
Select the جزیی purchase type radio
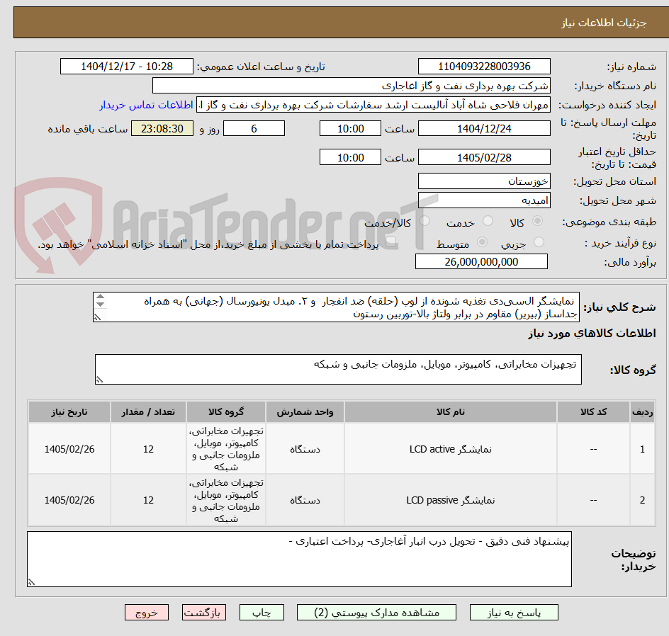pyautogui.click(x=539, y=242)
